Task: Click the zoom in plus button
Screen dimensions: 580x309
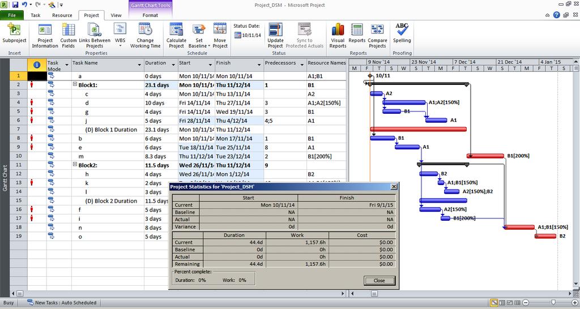Action: point(574,303)
